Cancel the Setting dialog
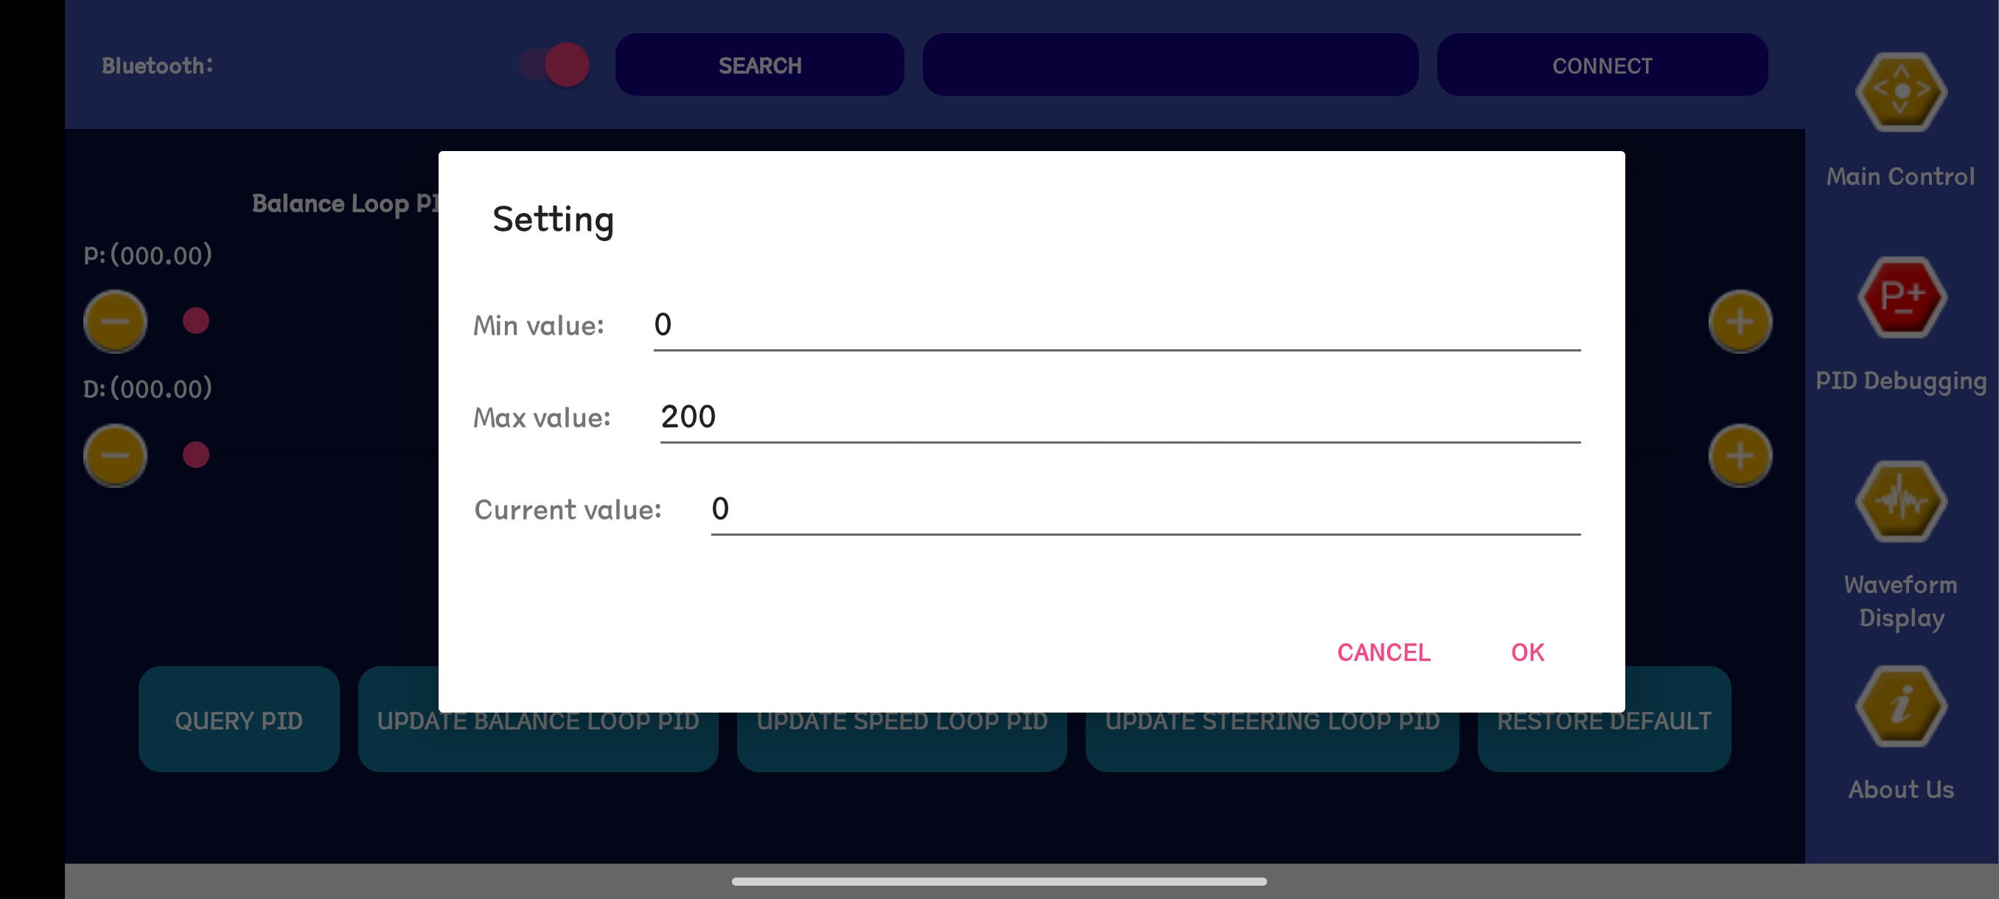 pos(1384,652)
